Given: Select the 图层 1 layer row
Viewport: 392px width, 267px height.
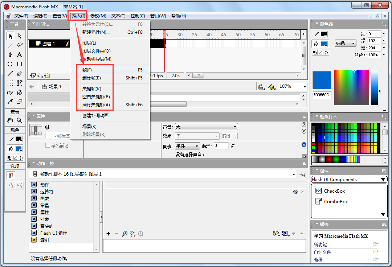Looking at the screenshot, I should [49, 44].
